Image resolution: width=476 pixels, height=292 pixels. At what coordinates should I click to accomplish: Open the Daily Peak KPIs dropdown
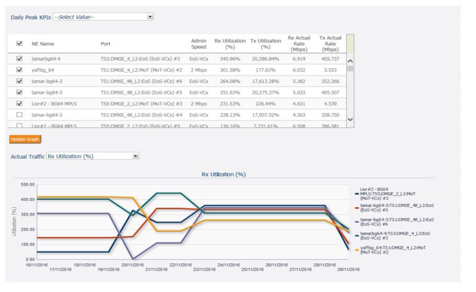pos(103,17)
